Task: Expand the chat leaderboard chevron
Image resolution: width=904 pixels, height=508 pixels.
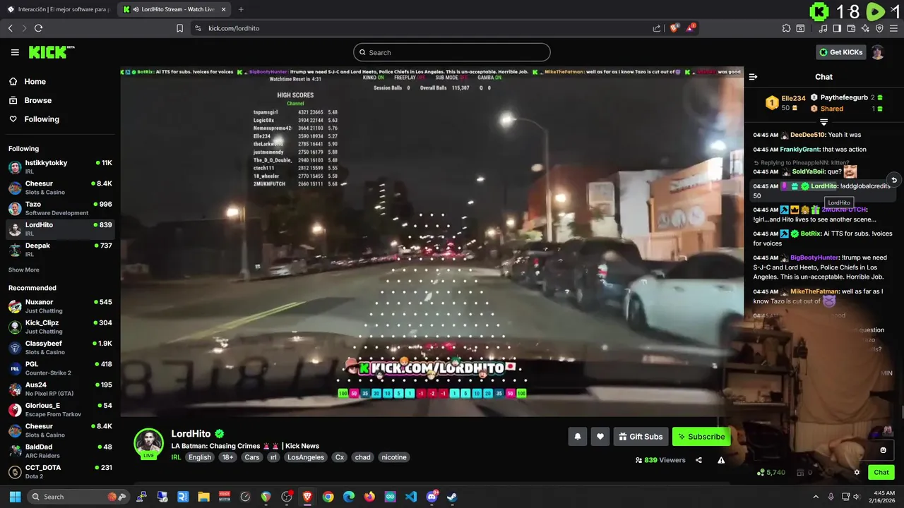Action: click(823, 123)
